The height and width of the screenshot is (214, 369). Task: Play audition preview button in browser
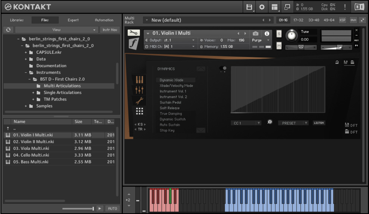(99, 209)
